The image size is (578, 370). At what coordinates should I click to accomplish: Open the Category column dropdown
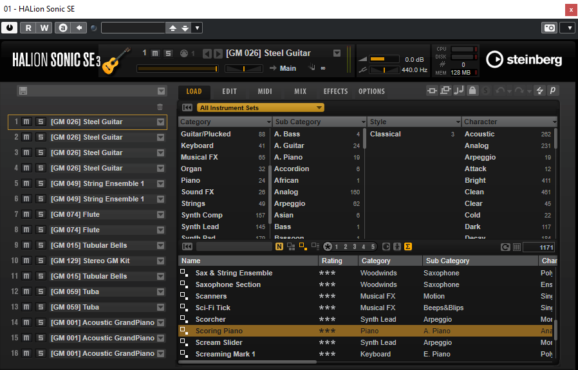coord(269,122)
